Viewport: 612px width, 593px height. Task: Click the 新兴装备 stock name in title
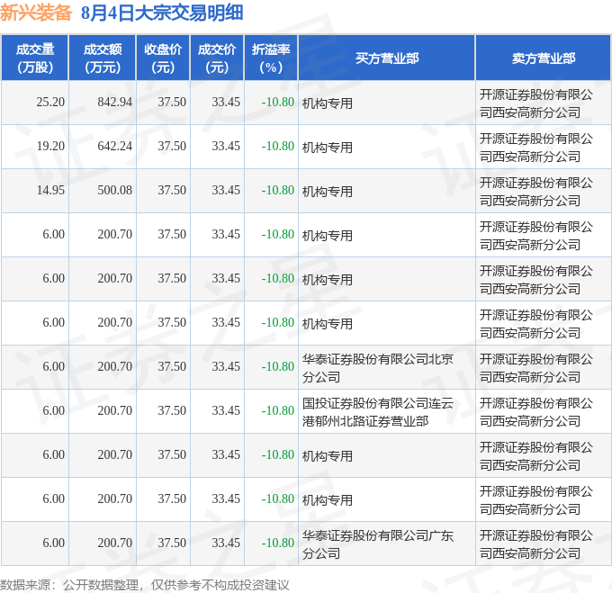tap(36, 13)
